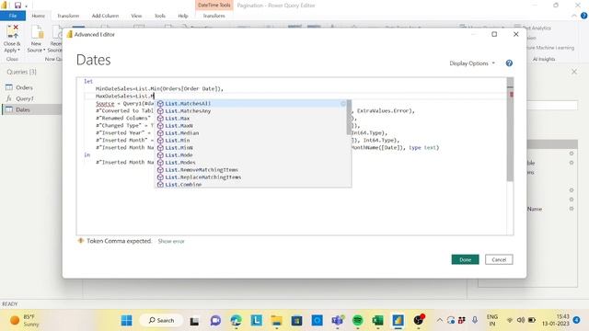Open the notification count badge
The width and height of the screenshot is (589, 331).
(577, 320)
